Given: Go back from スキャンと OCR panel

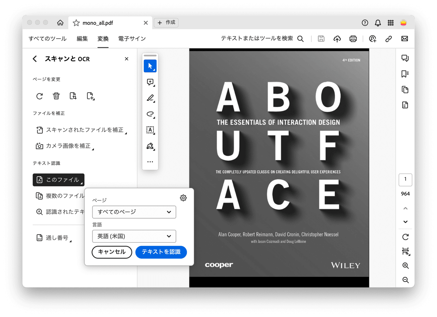Looking at the screenshot, I should 35,59.
